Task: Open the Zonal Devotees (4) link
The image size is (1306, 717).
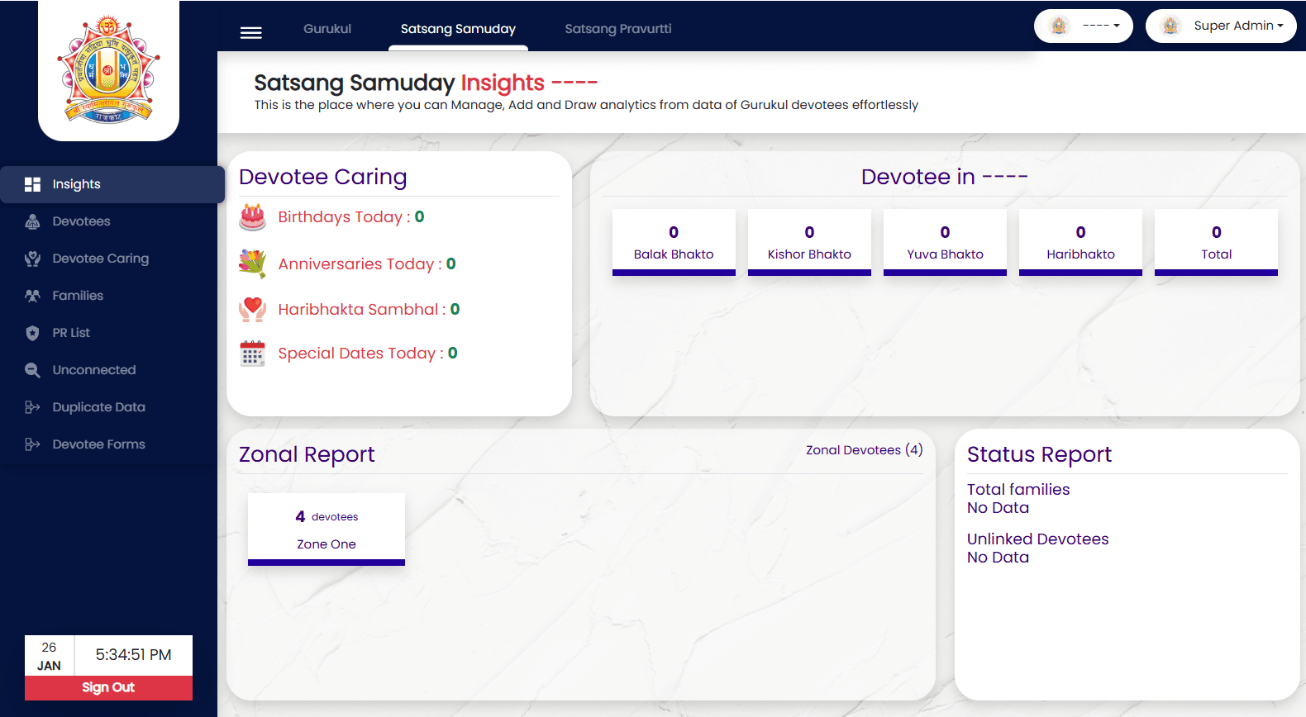Action: pos(864,450)
